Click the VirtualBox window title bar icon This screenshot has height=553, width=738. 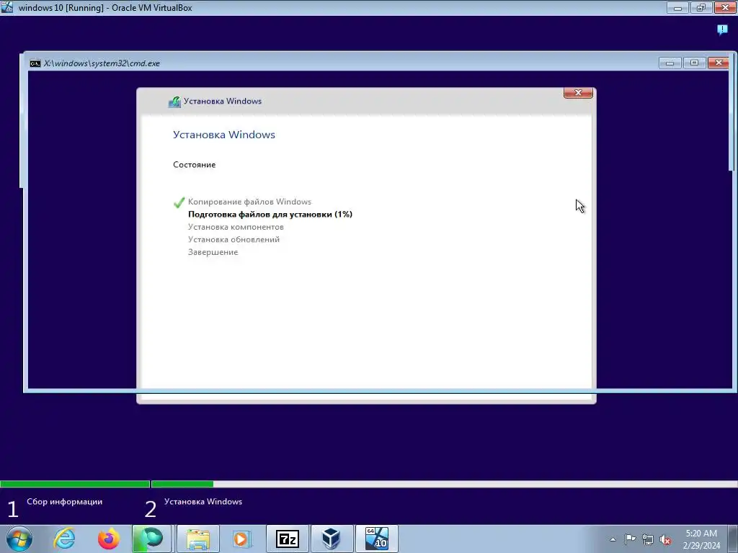pyautogui.click(x=7, y=7)
